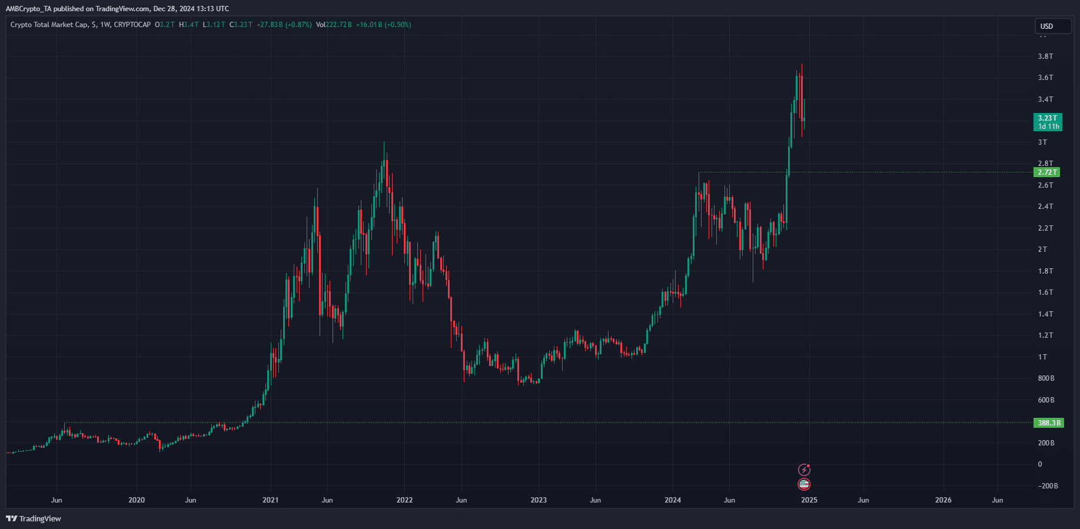Image resolution: width=1080 pixels, height=529 pixels.
Task: Click the TradingView logo
Action: tap(34, 518)
